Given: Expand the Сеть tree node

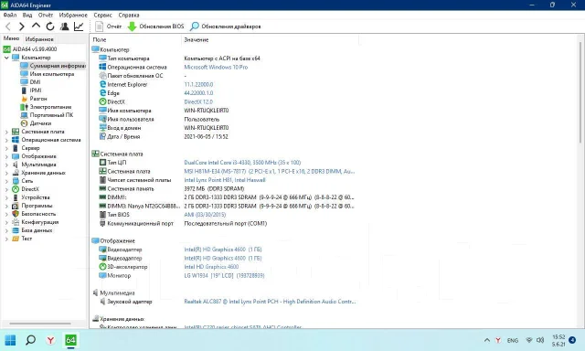Looking at the screenshot, I should pos(6,181).
